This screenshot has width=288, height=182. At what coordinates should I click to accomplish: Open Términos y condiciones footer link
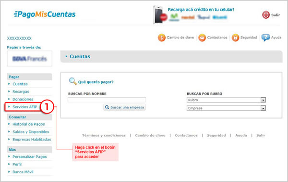click(x=104, y=135)
